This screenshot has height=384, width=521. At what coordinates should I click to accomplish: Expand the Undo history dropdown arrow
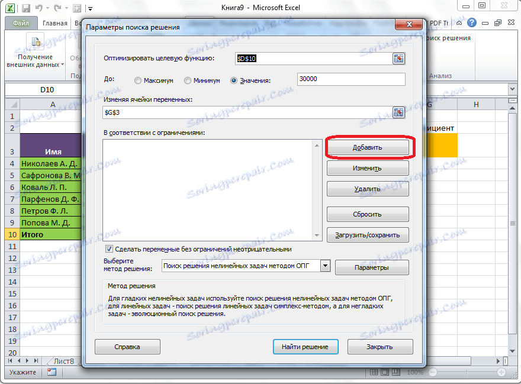pyautogui.click(x=47, y=8)
